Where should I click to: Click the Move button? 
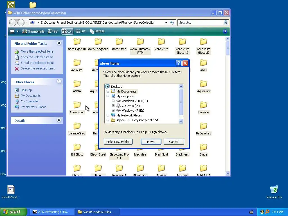pos(151,142)
